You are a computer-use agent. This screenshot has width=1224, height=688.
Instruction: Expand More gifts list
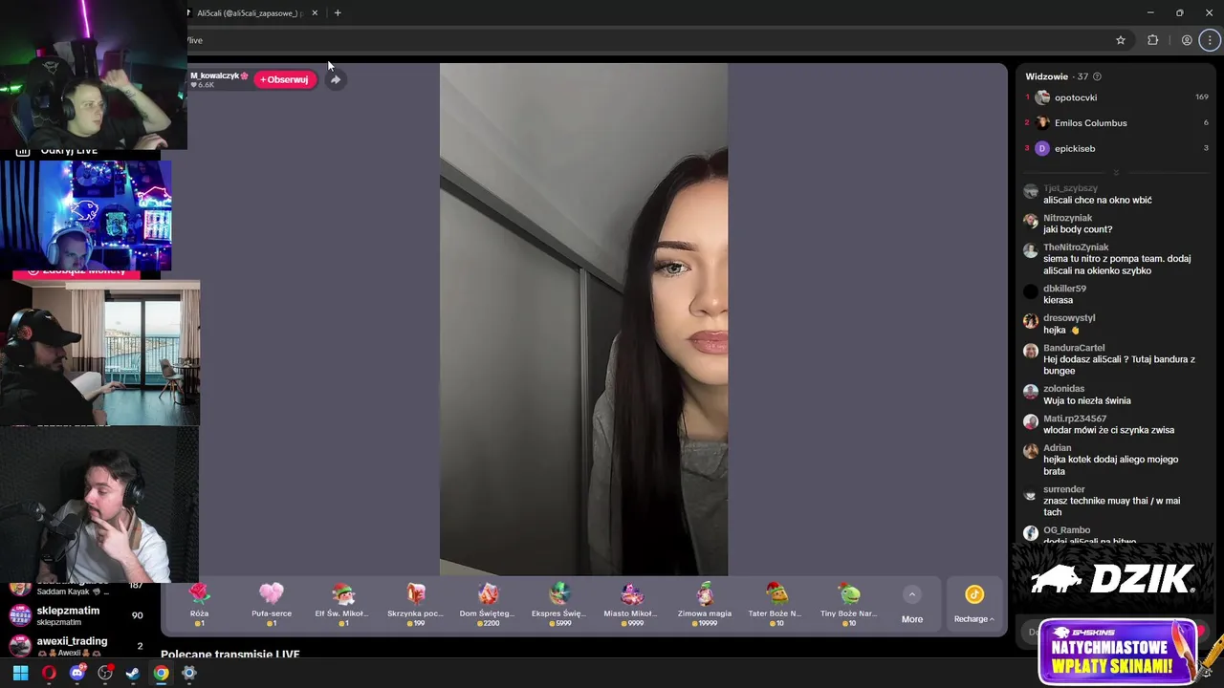click(912, 605)
